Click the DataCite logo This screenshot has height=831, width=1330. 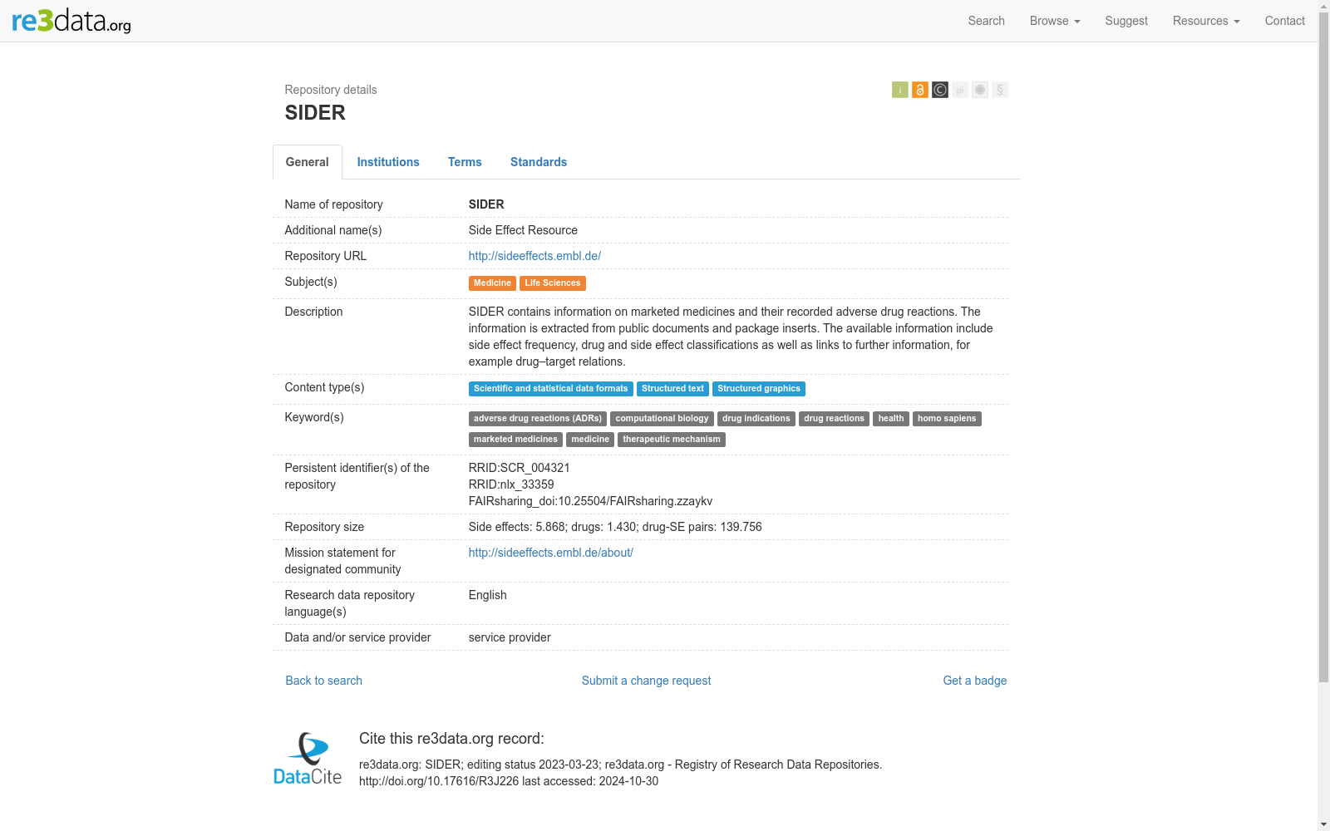coord(308,759)
